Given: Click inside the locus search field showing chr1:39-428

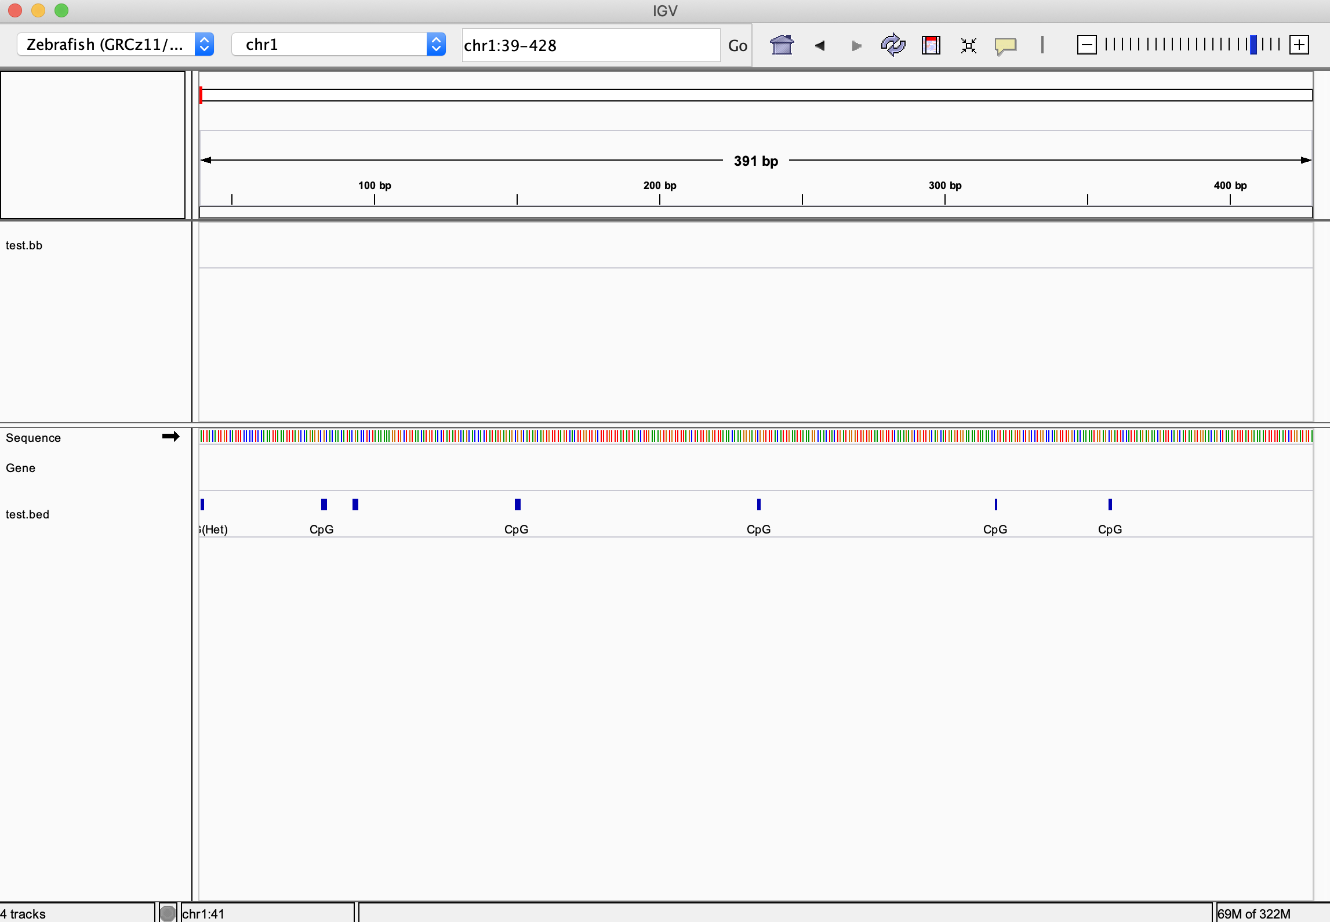Looking at the screenshot, I should [x=589, y=45].
